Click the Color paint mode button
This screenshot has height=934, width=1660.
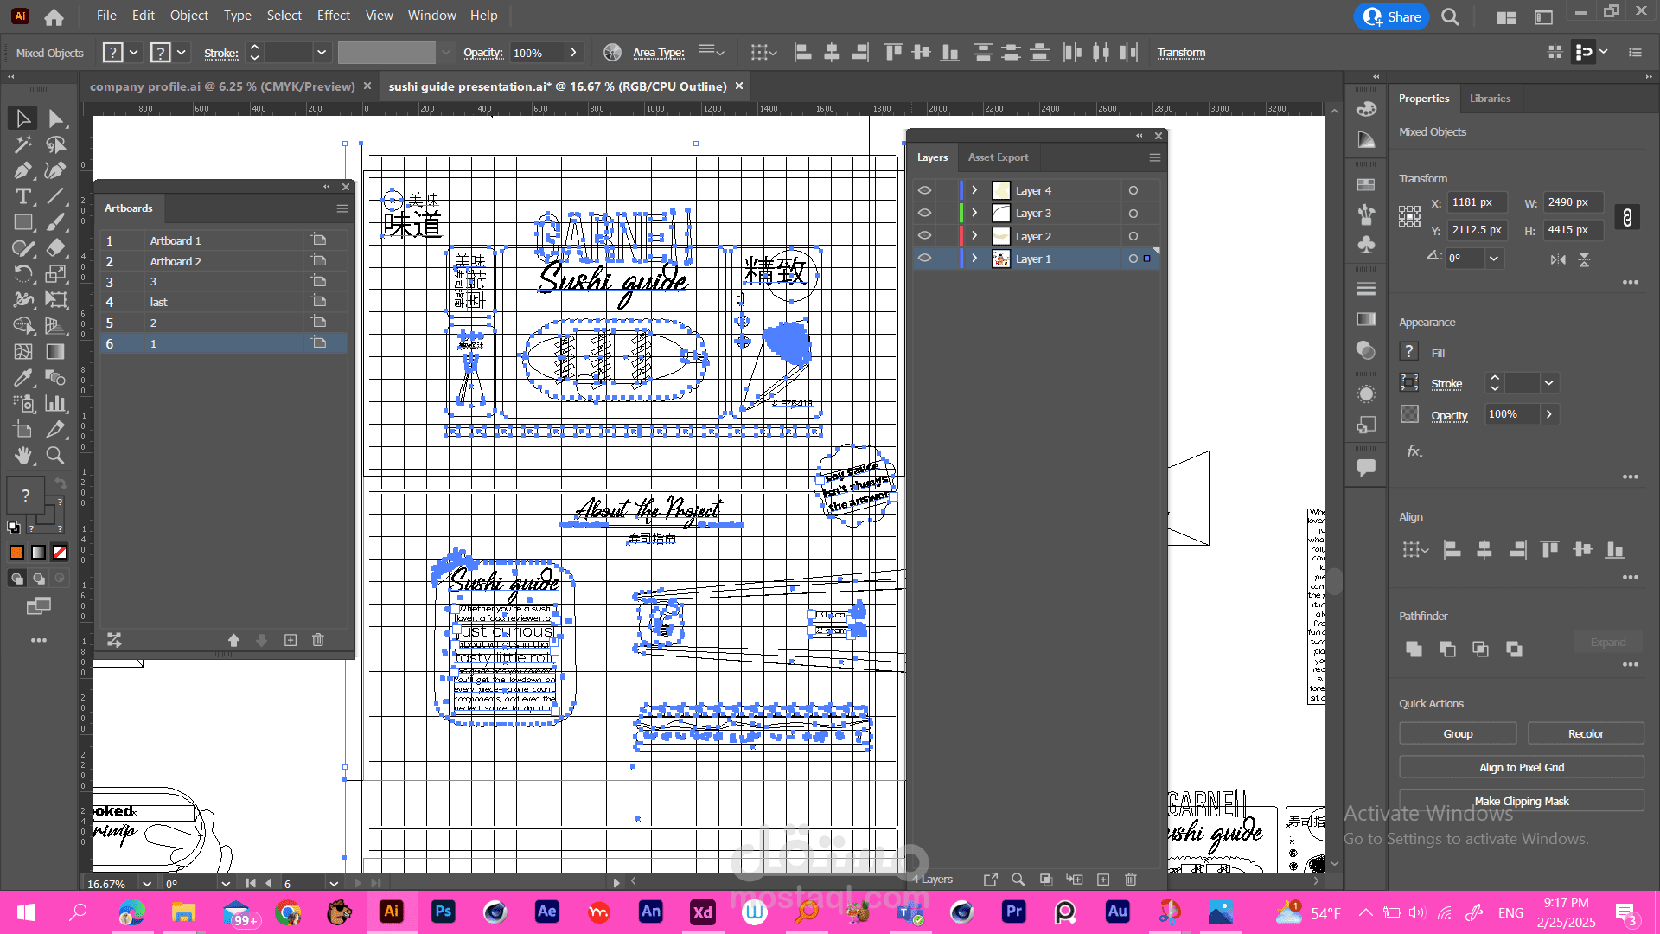click(17, 552)
